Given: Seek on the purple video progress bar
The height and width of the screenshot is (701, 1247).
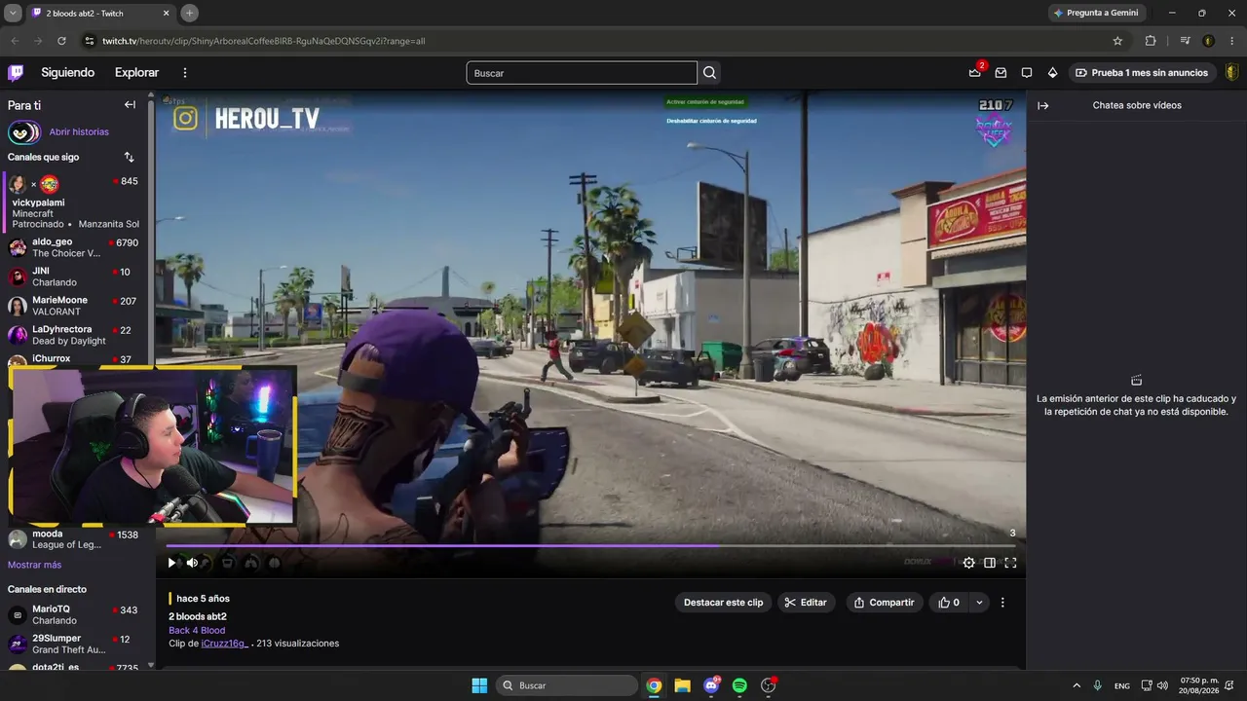Looking at the screenshot, I should (590, 546).
